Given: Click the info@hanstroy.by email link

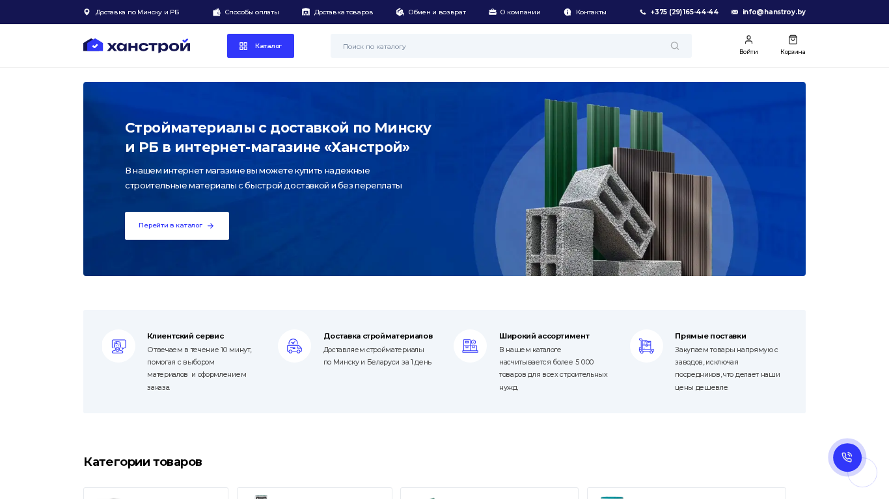Looking at the screenshot, I should [774, 12].
